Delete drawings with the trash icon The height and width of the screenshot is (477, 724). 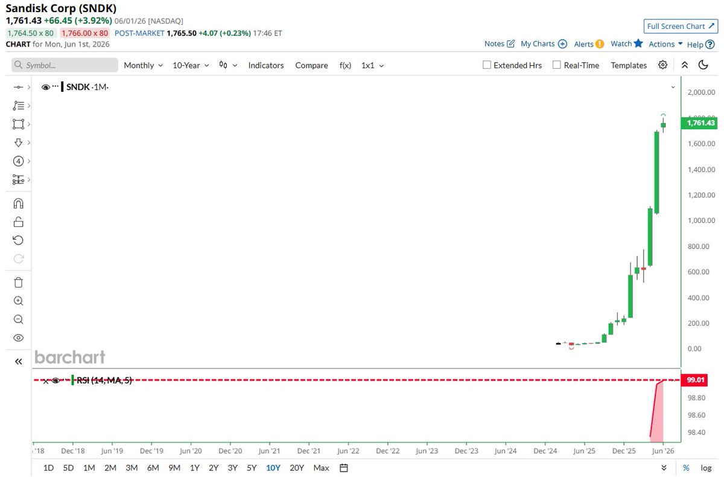pos(18,282)
